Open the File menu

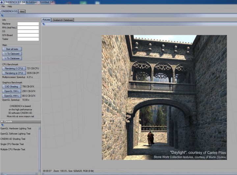click(x=3, y=7)
